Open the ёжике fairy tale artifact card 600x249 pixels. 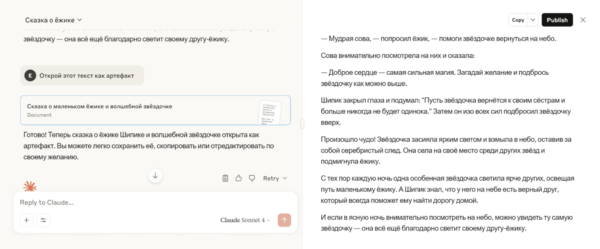pyautogui.click(x=155, y=111)
